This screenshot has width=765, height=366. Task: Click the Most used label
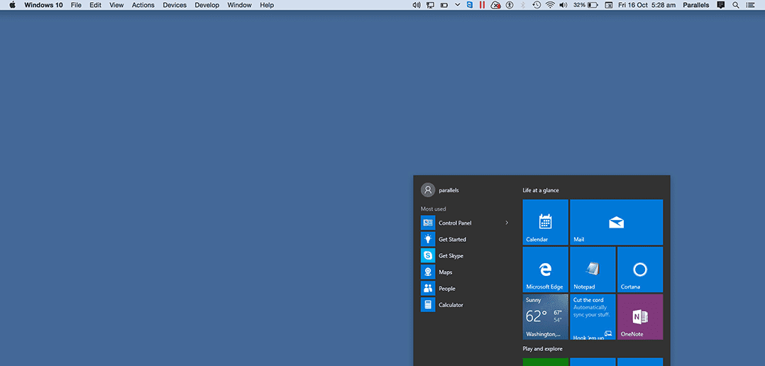click(x=433, y=209)
